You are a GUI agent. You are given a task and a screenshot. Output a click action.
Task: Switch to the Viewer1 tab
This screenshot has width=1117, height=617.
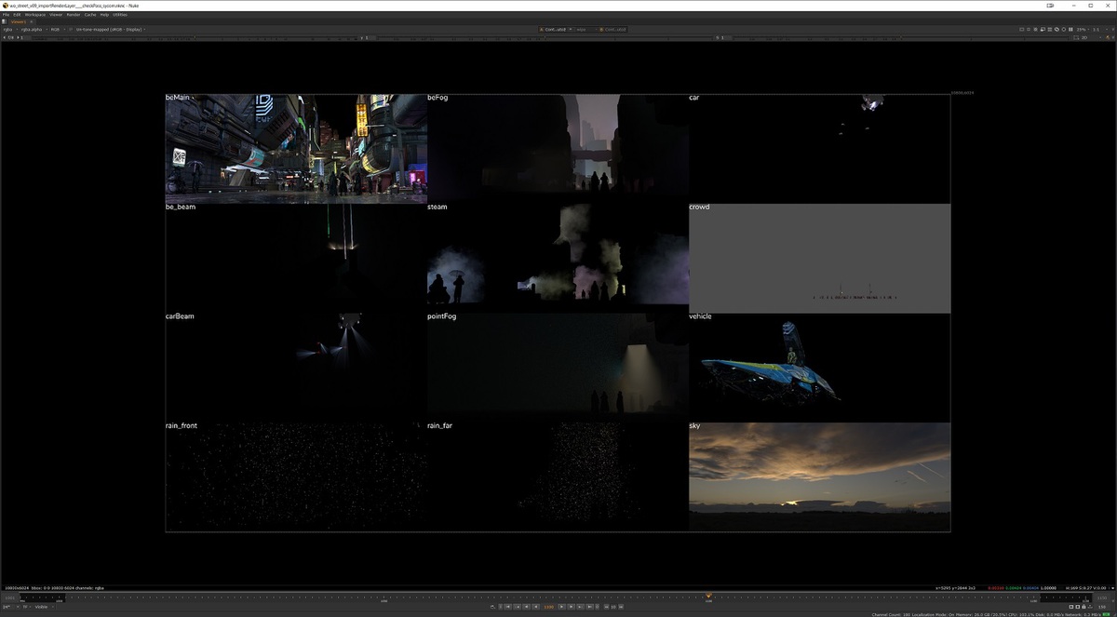point(19,21)
